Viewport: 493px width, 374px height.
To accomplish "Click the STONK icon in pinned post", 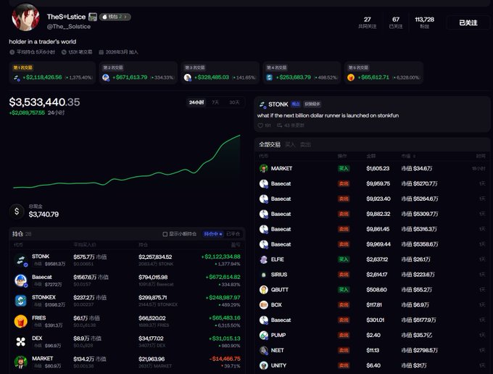I will point(262,104).
